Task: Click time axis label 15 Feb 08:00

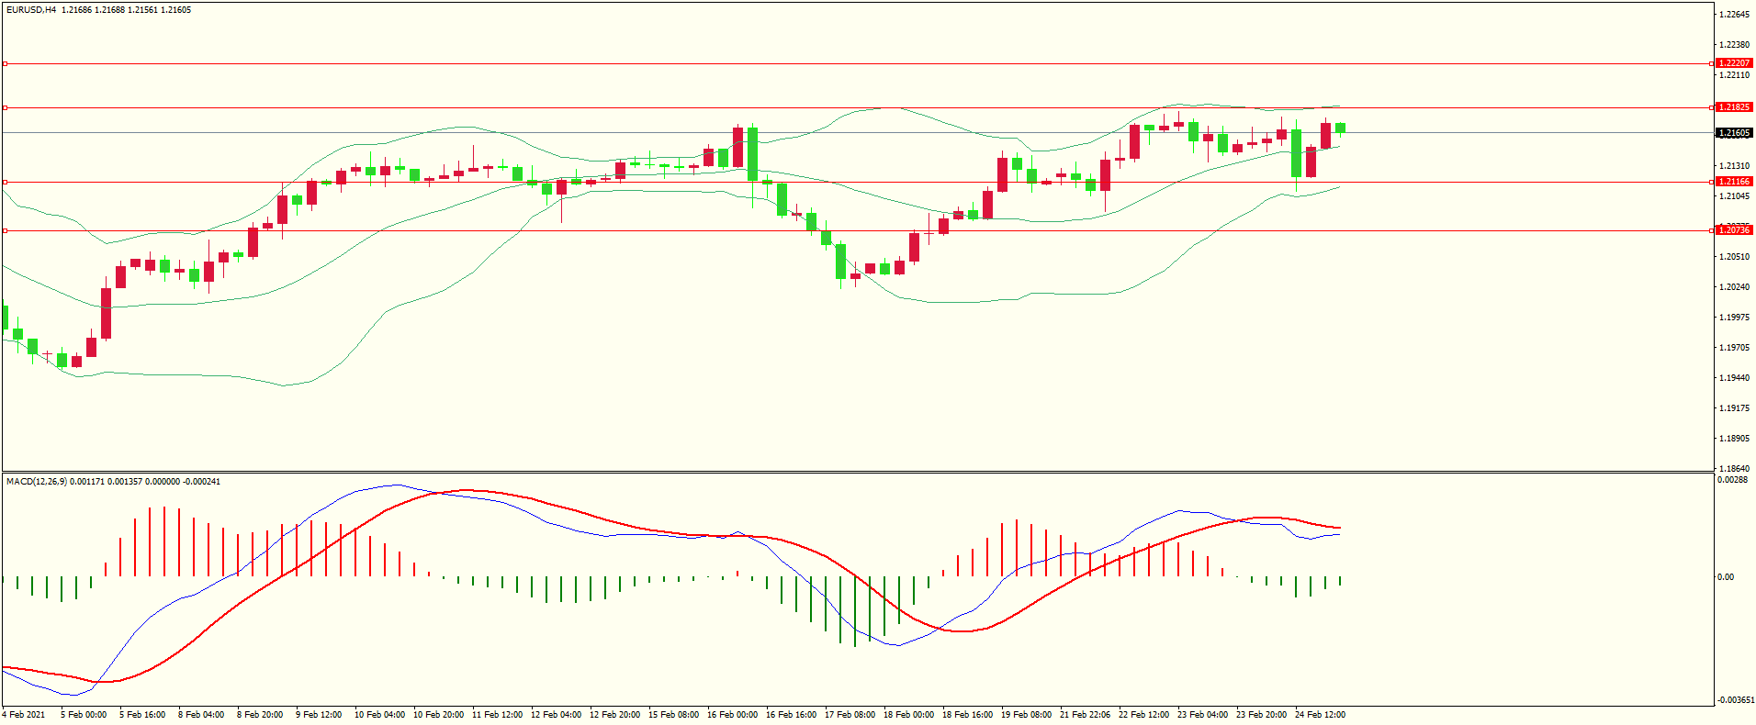Action: click(673, 715)
